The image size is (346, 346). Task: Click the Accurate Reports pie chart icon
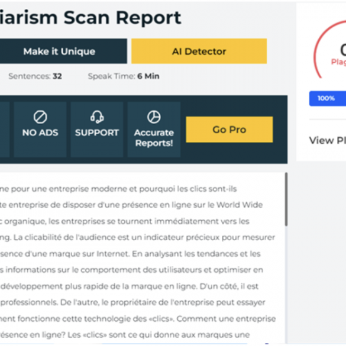pyautogui.click(x=154, y=117)
